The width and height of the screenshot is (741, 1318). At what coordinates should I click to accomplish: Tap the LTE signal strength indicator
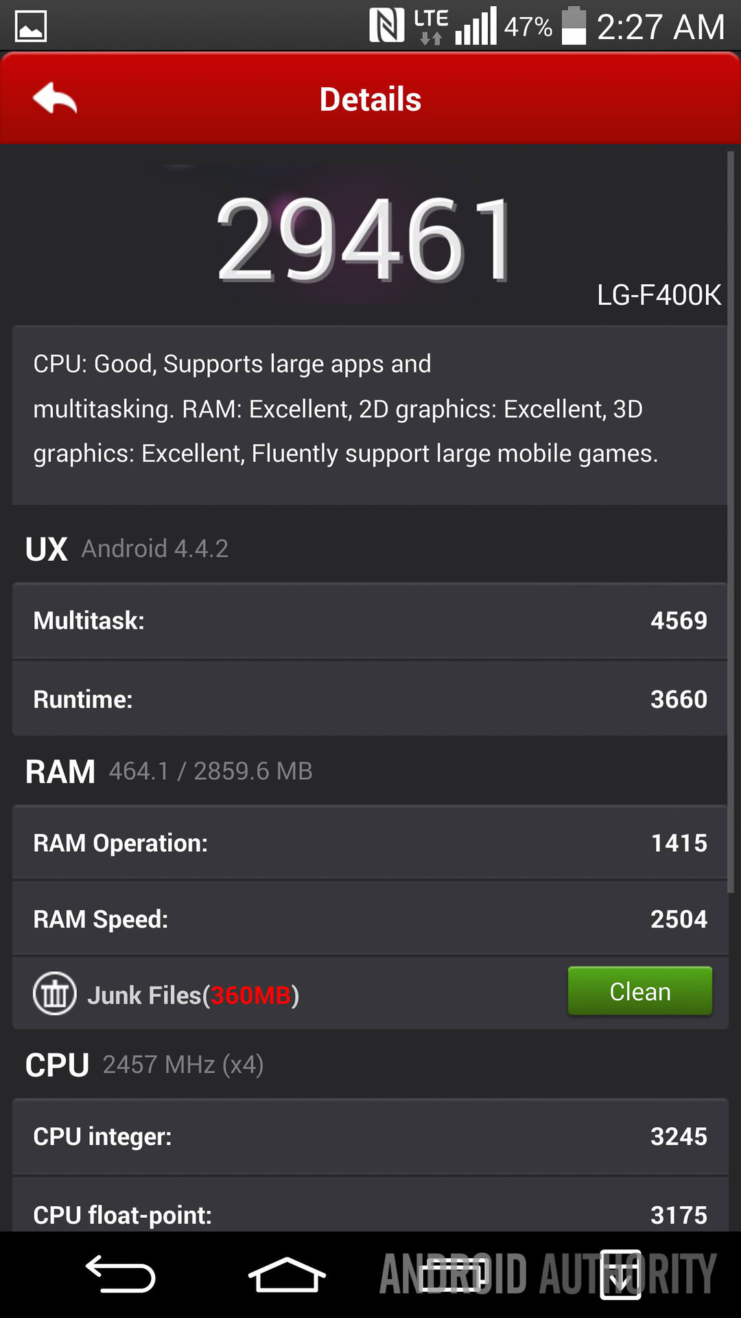[x=475, y=26]
